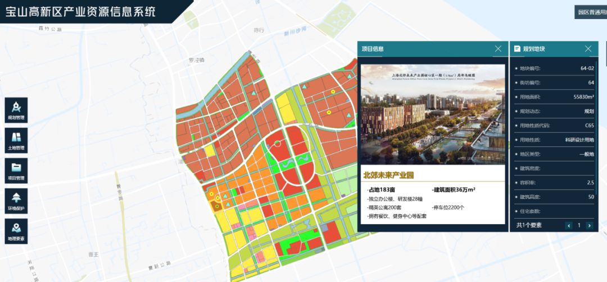607x282 pixels.
Task: Close the 规划地块 panel
Action: (588, 49)
